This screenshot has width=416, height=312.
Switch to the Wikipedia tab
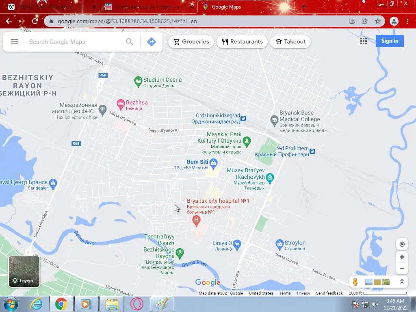click(52, 7)
